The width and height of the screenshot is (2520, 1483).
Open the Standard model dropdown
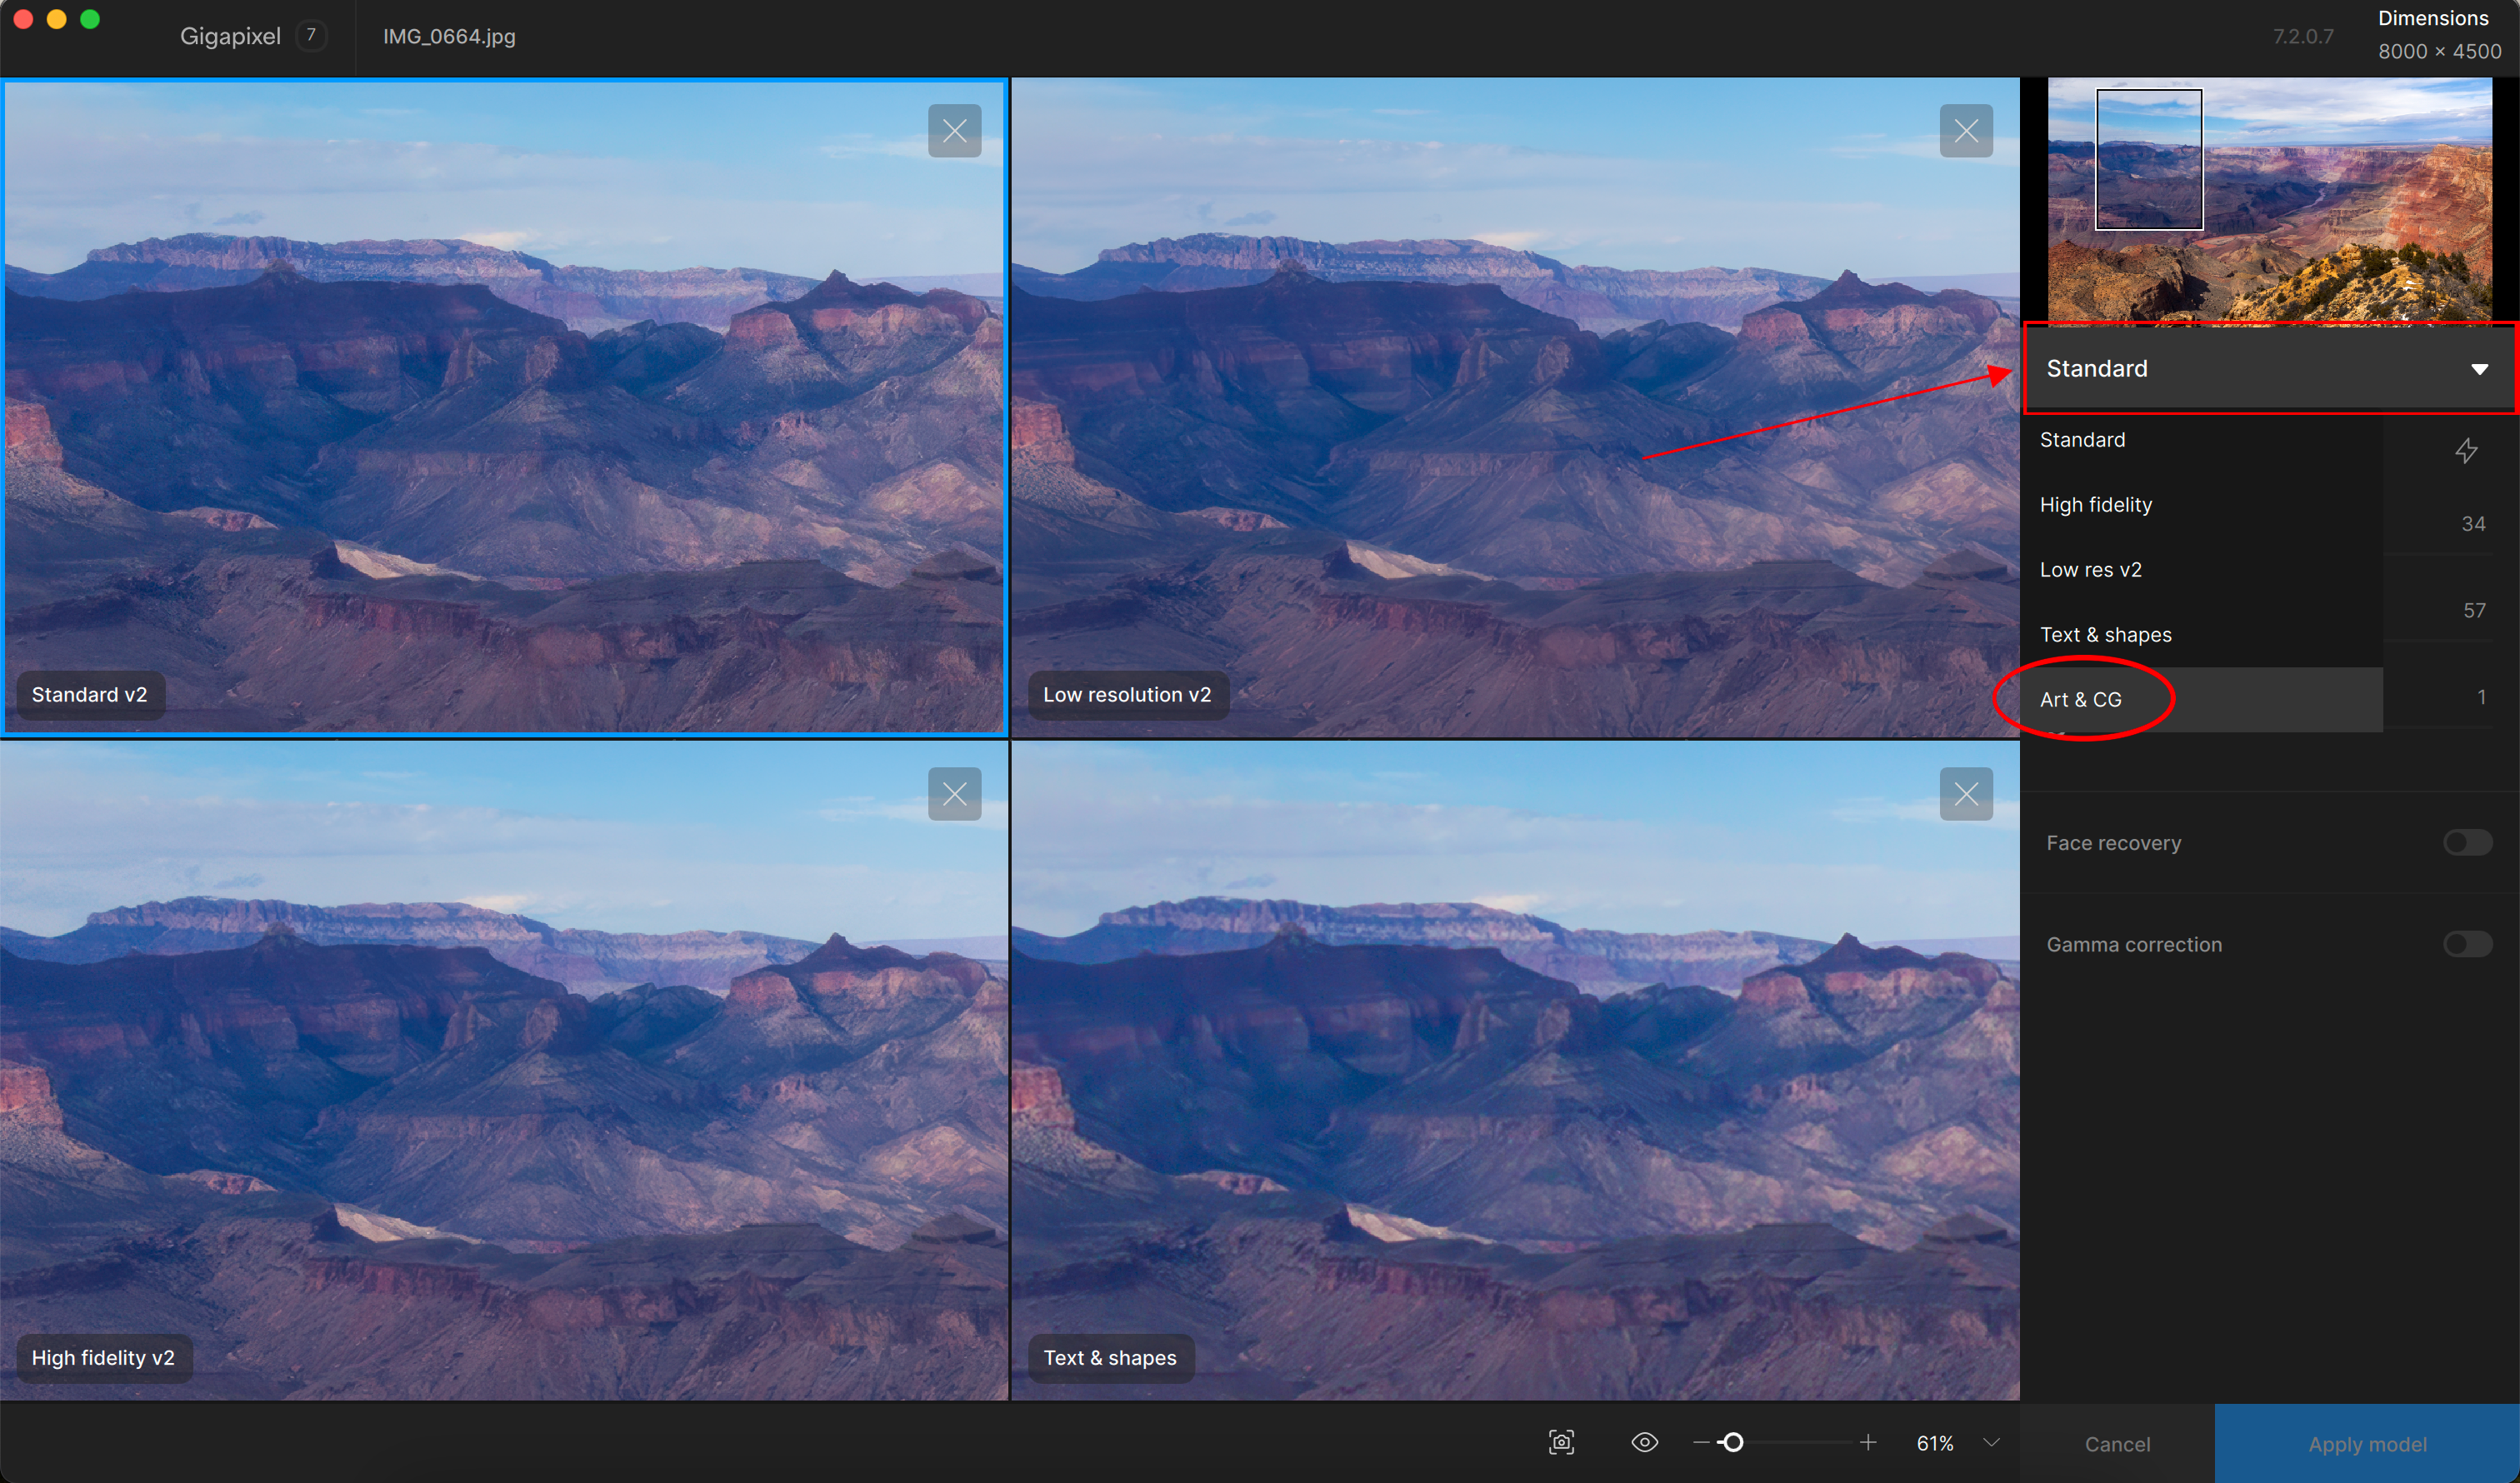click(x=2268, y=368)
